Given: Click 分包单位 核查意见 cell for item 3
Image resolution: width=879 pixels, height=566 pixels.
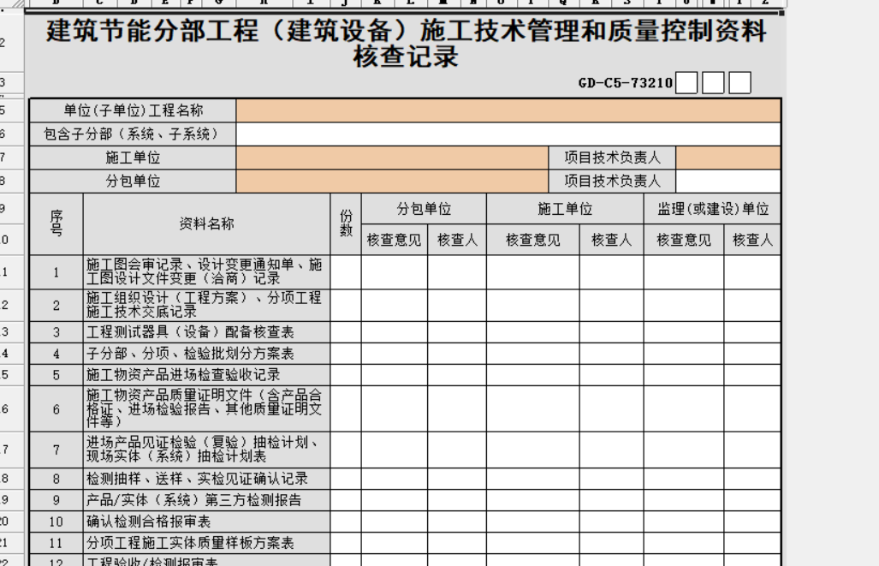Looking at the screenshot, I should tap(394, 332).
